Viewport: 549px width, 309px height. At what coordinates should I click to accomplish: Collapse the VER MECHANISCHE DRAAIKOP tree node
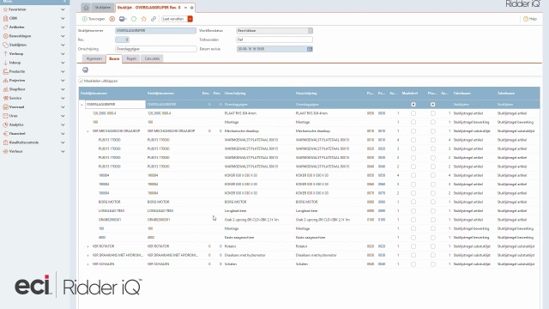click(87, 131)
